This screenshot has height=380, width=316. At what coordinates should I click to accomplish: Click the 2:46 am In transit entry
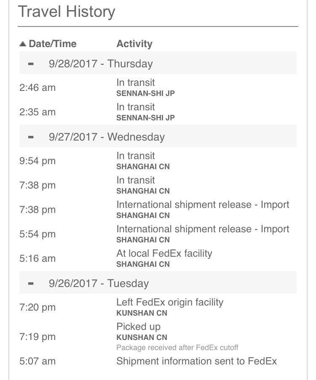pyautogui.click(x=158, y=88)
